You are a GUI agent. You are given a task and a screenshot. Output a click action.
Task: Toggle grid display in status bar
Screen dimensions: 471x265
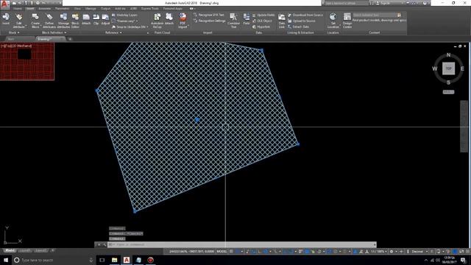[231, 252]
